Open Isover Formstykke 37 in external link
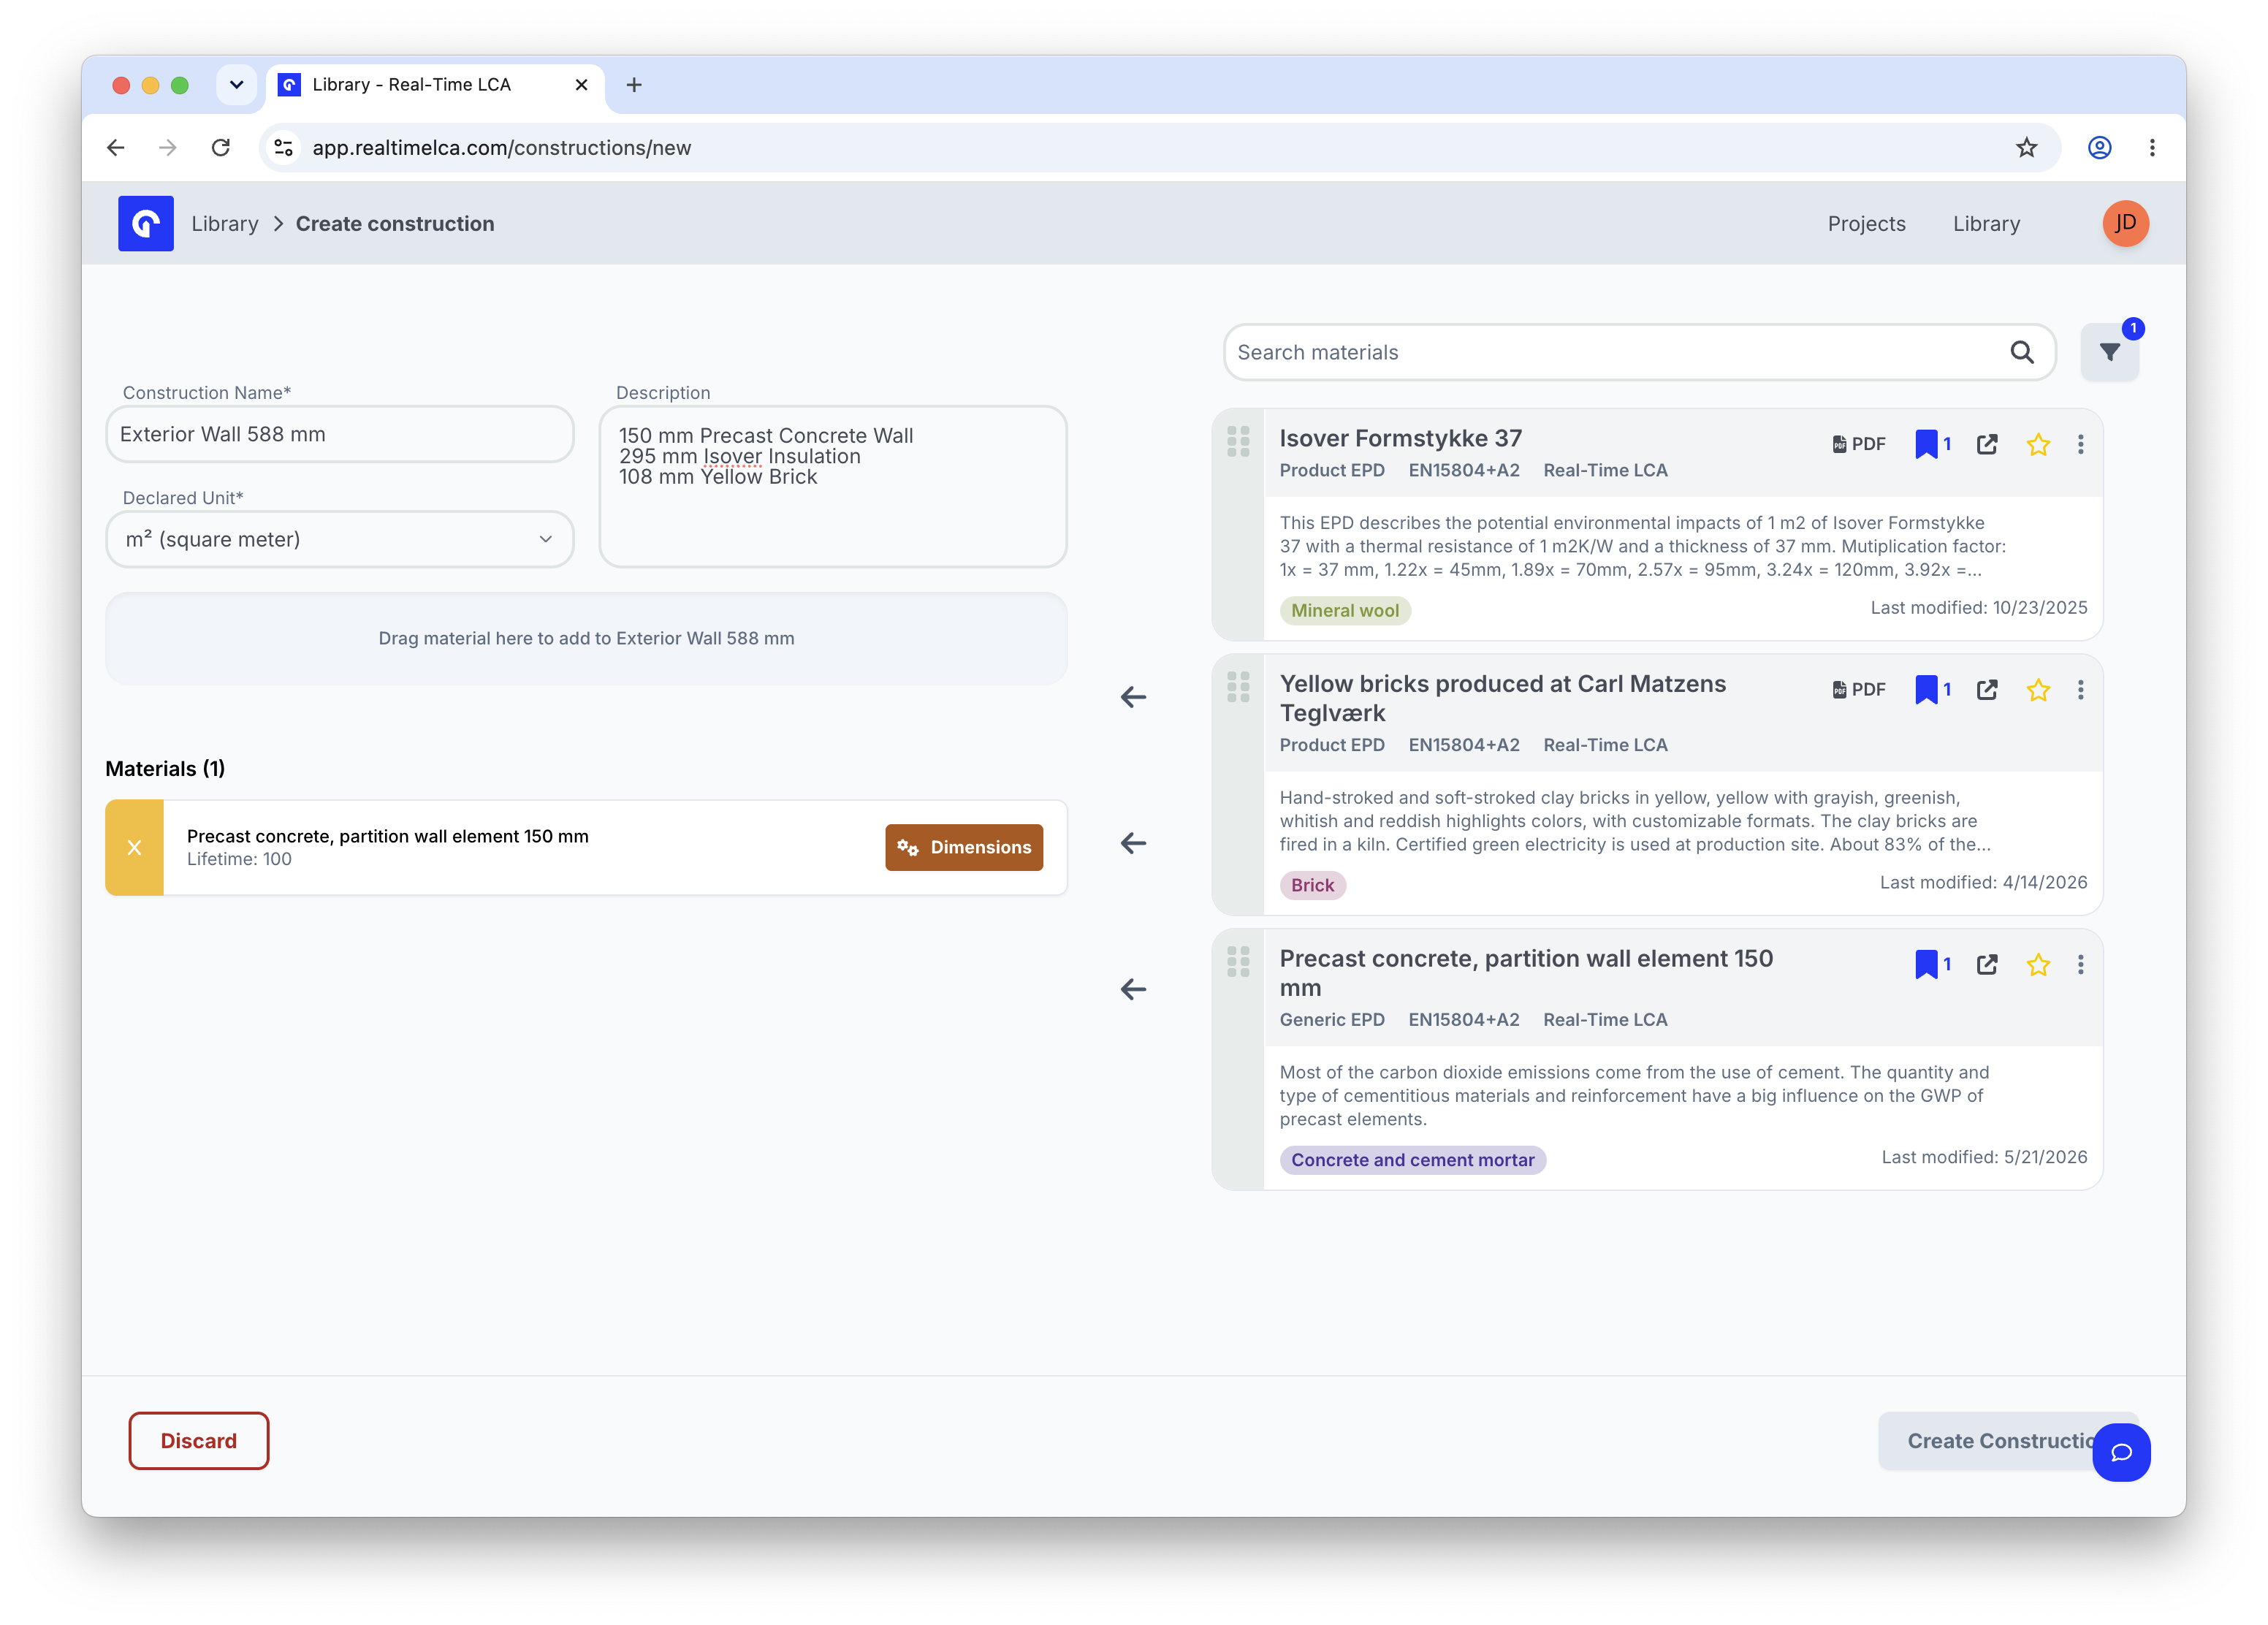Screen dimensions: 2268x1625 (1987, 444)
